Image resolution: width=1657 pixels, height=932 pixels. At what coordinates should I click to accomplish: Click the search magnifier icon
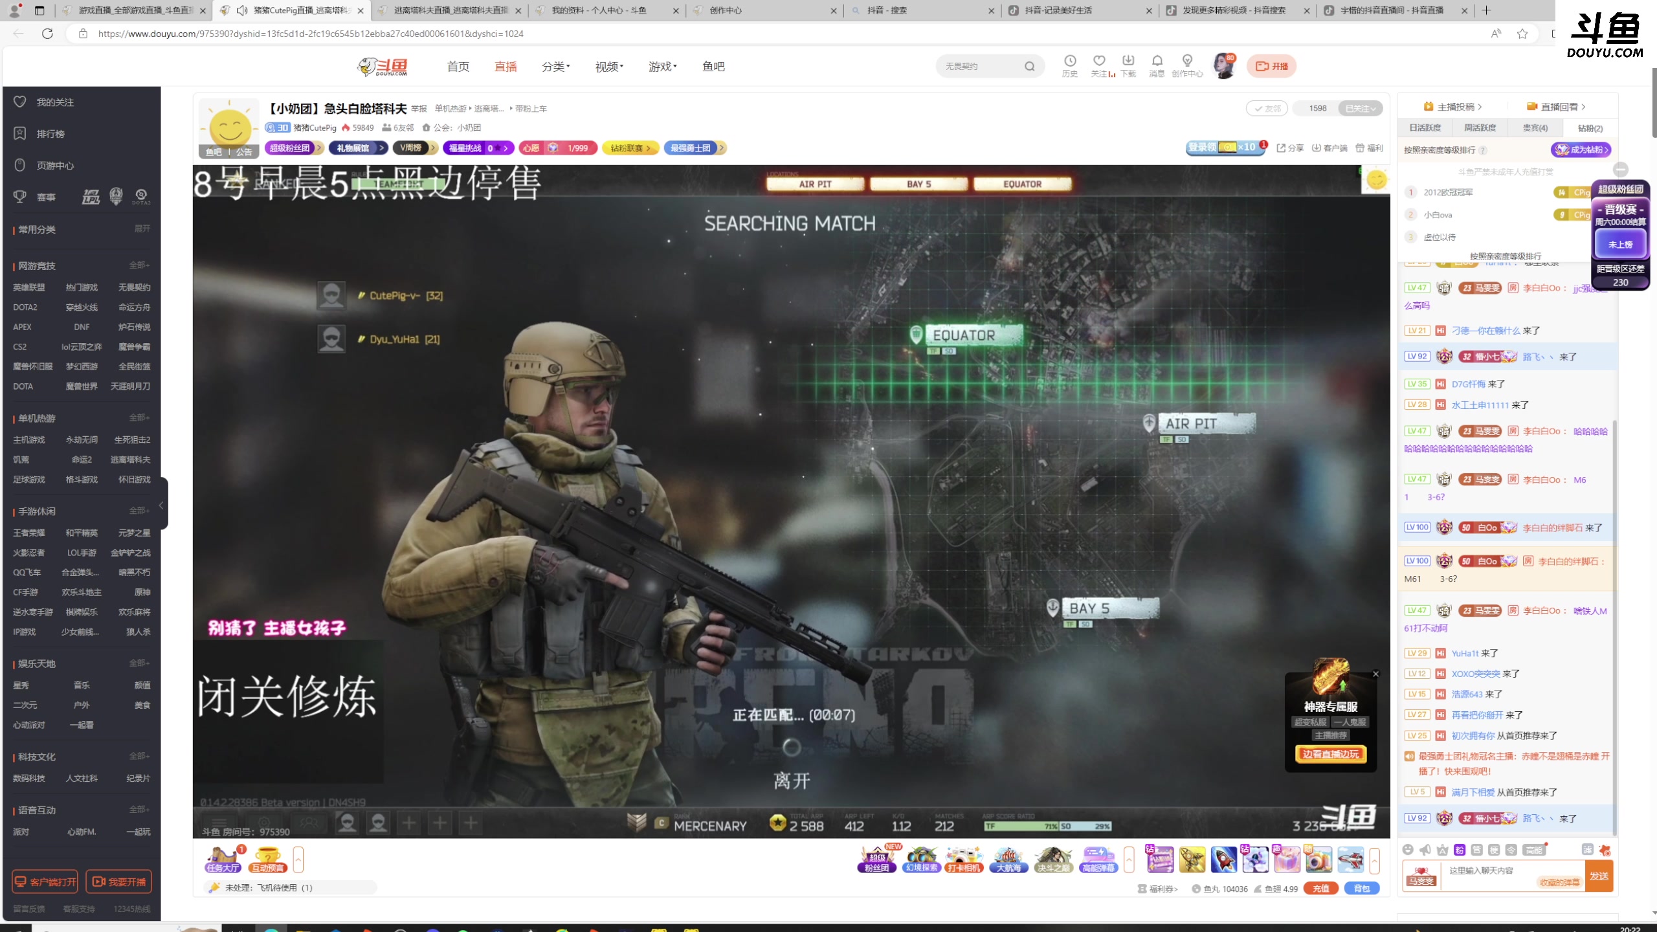click(1029, 66)
